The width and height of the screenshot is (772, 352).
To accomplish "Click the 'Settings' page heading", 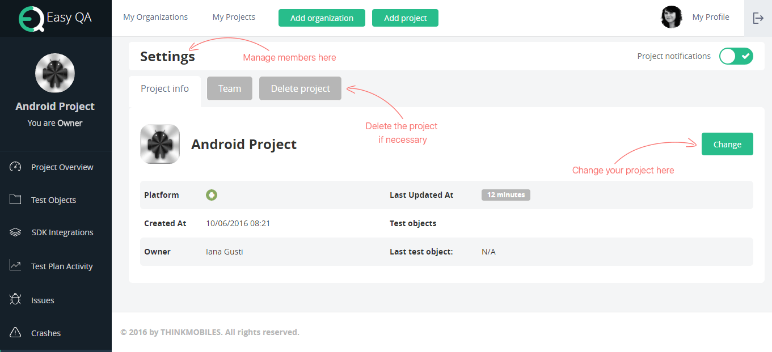I will coord(167,56).
